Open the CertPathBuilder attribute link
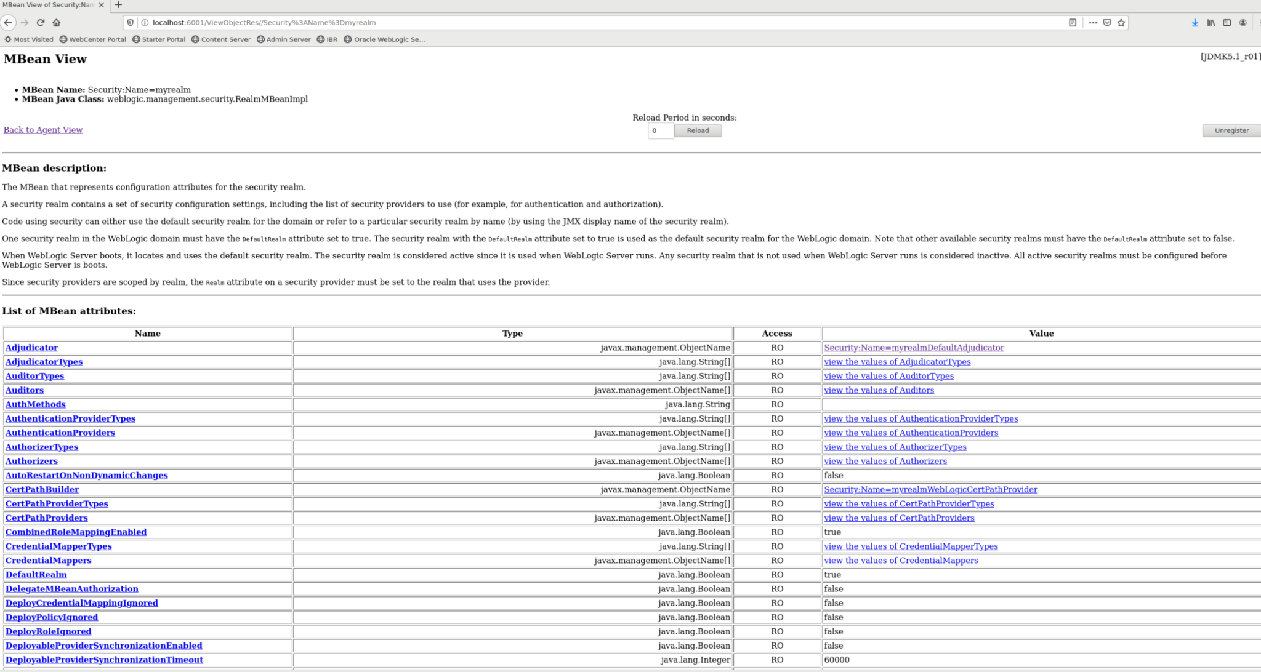 coord(42,489)
